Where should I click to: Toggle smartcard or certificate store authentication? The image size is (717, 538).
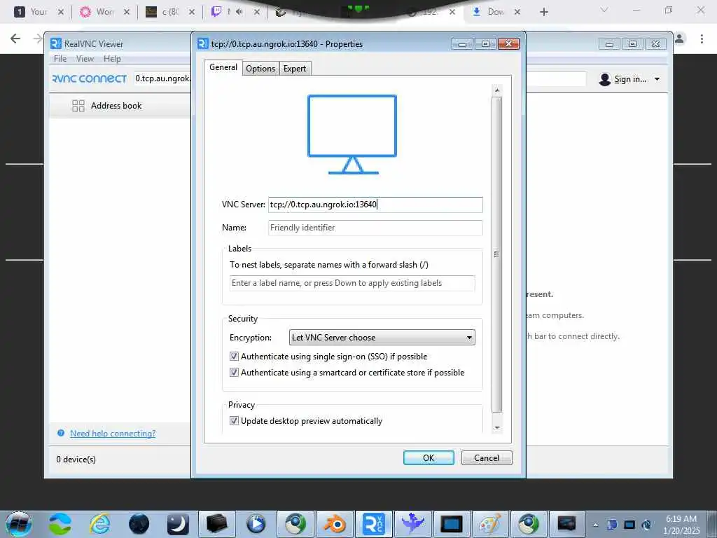(234, 373)
